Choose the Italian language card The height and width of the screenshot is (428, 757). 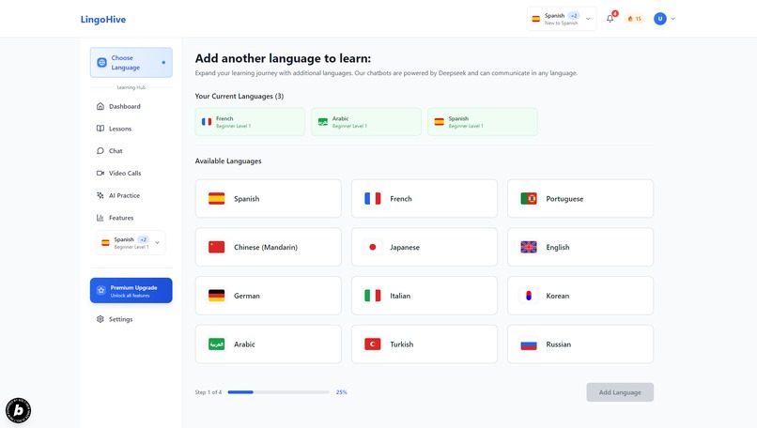(x=424, y=296)
